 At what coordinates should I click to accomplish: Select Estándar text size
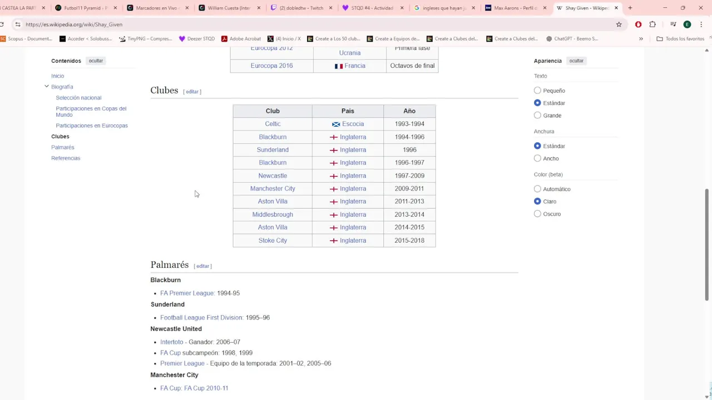[537, 103]
